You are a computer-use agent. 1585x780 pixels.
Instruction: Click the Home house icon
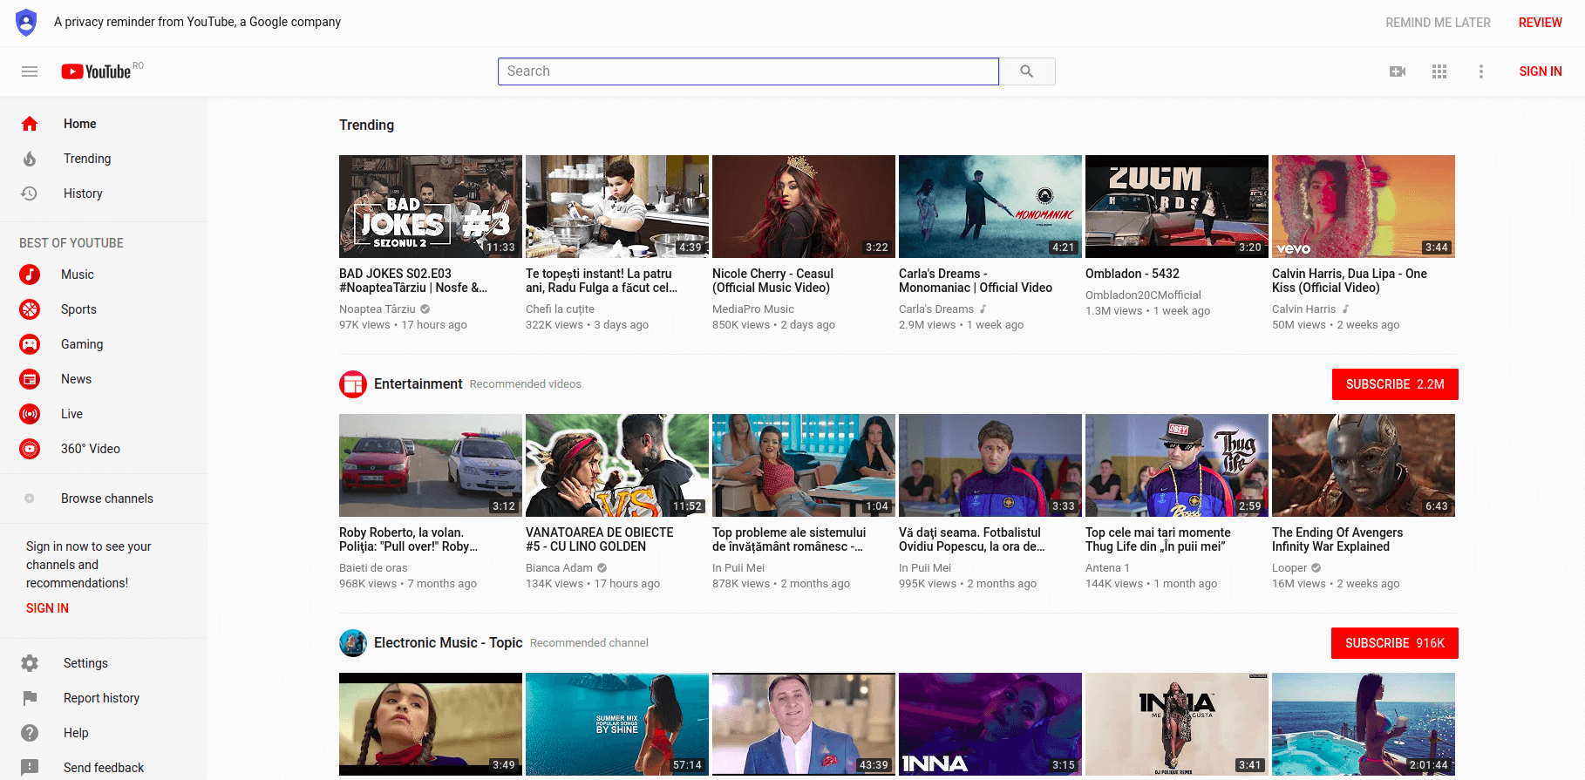coord(30,124)
